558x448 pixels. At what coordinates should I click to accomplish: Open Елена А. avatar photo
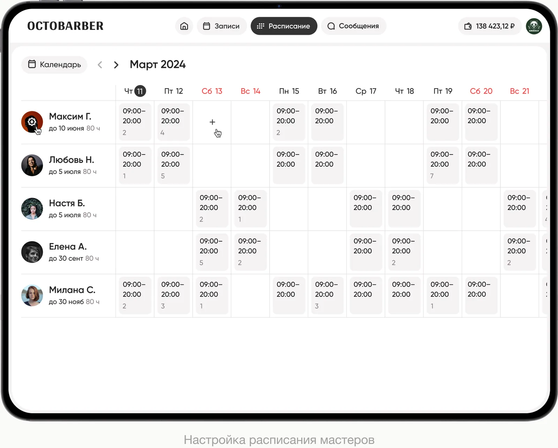pyautogui.click(x=32, y=252)
